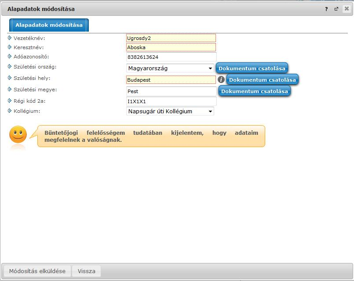The image size is (354, 281).
Task: Attach document for Születési megye
Action: pyautogui.click(x=255, y=91)
